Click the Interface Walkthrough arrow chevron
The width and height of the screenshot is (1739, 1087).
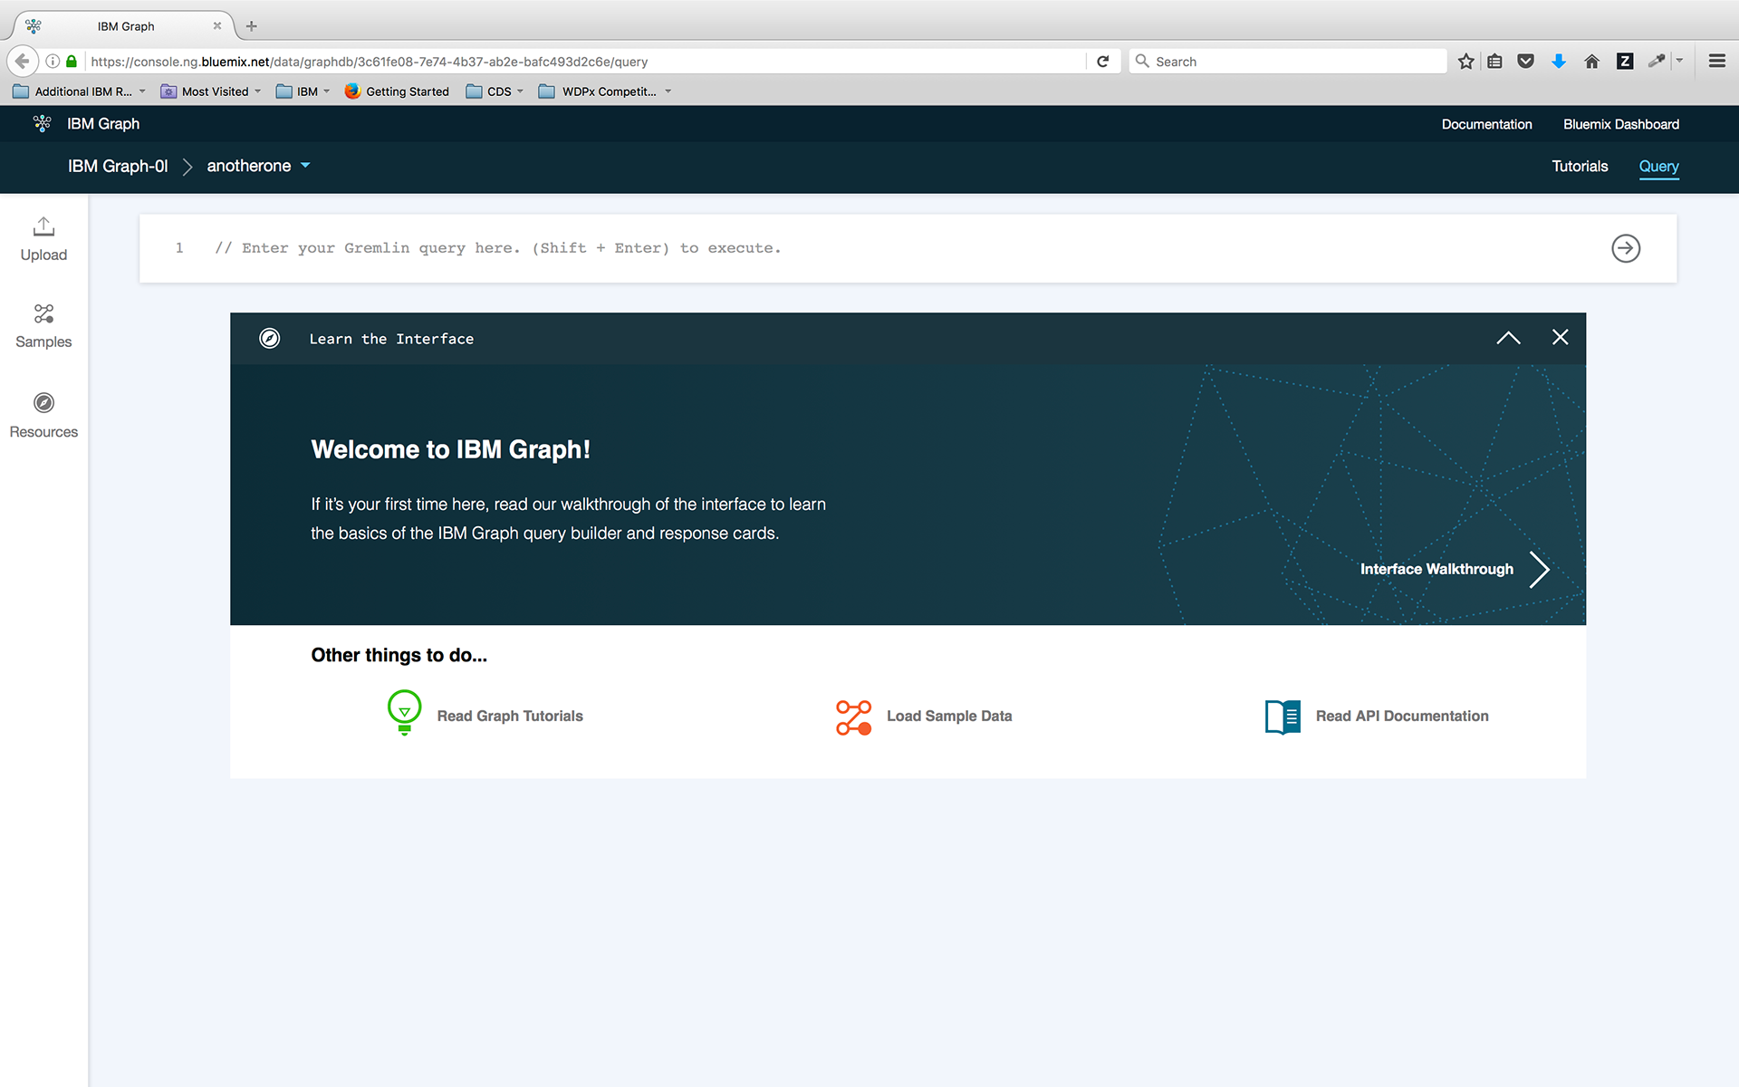coord(1540,569)
